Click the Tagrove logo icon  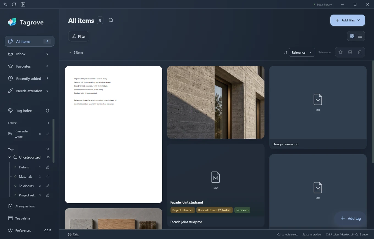point(12,22)
